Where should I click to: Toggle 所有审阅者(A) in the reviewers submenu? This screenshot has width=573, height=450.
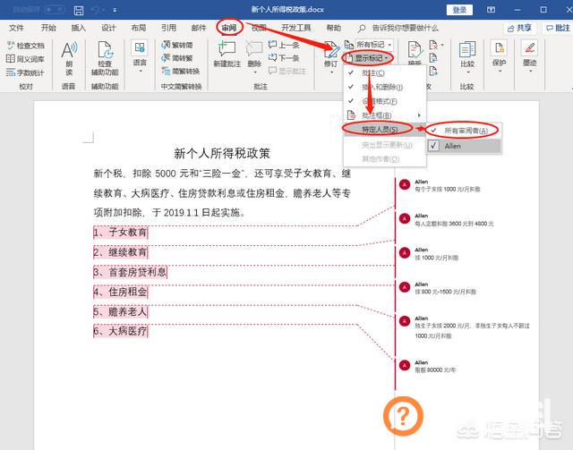pyautogui.click(x=464, y=131)
